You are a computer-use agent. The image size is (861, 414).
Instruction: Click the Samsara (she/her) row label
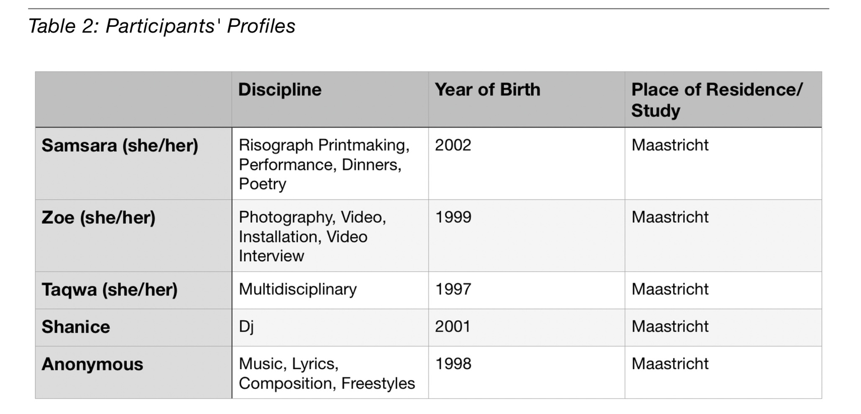tap(120, 146)
